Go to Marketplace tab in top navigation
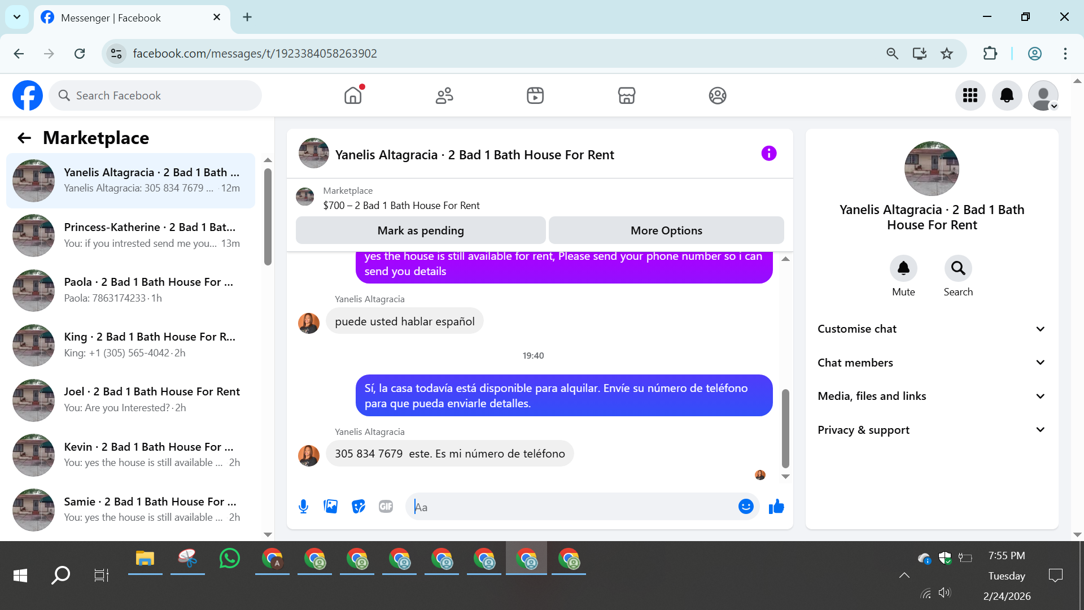The height and width of the screenshot is (610, 1084). point(627,95)
